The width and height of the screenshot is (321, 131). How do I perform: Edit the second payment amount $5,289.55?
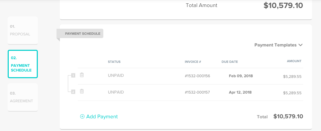(292, 93)
